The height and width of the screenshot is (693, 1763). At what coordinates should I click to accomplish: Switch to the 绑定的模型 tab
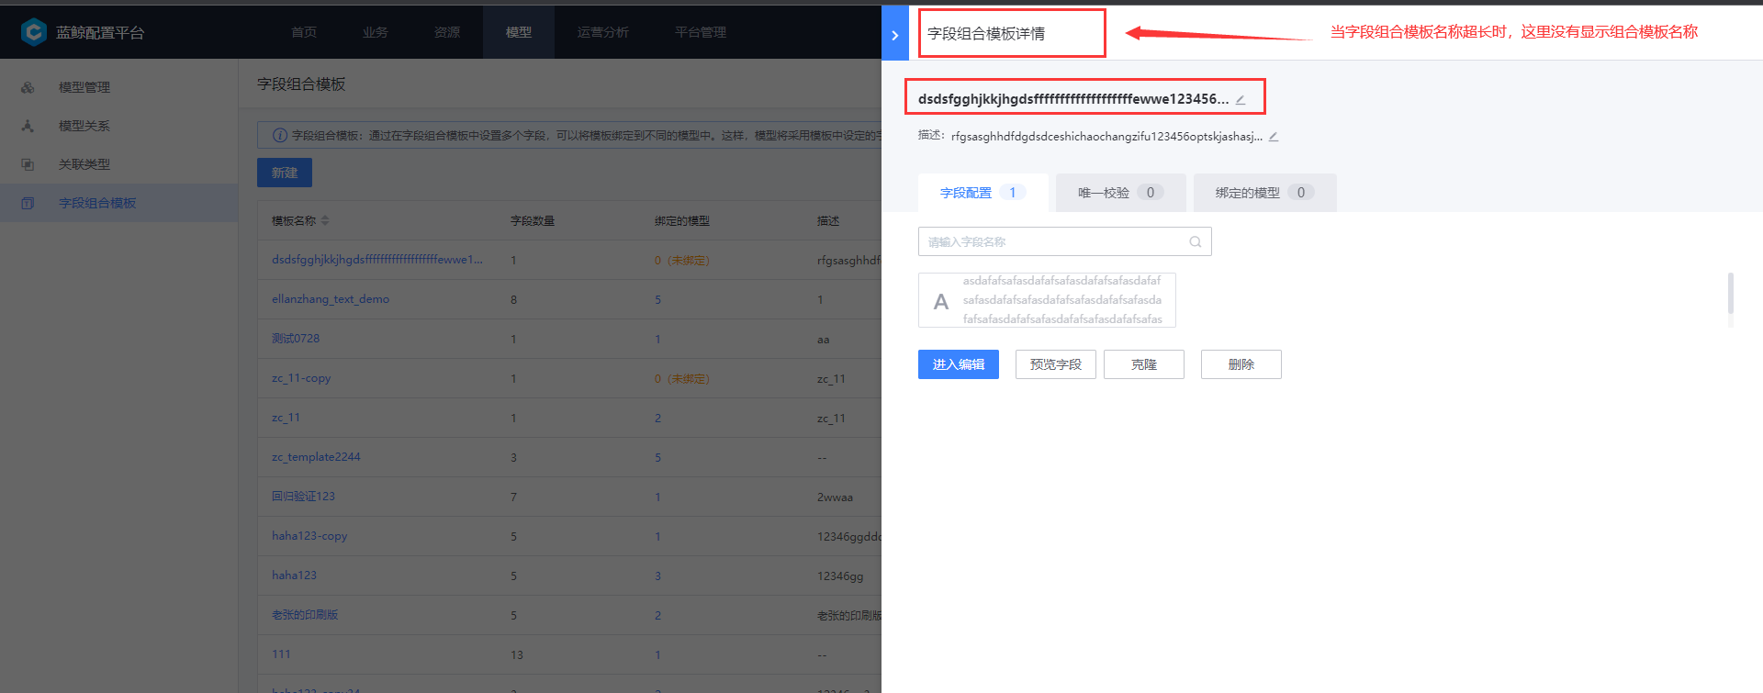[1265, 193]
